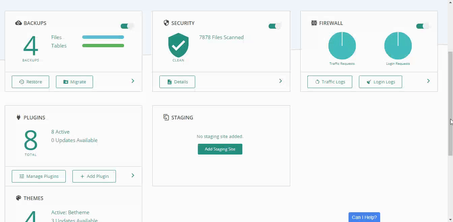Viewport: 453px width, 222px height.
Task: Open the Can I Help? chat button
Action: pos(364,217)
